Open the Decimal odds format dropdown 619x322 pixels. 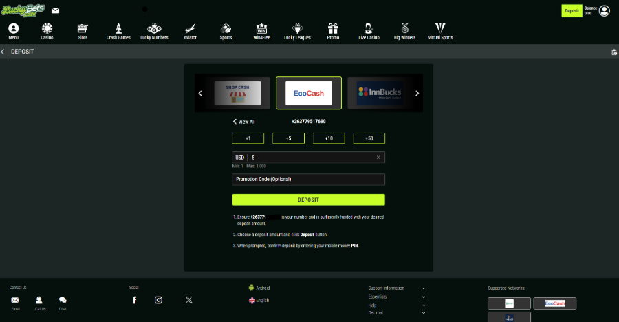click(397, 313)
